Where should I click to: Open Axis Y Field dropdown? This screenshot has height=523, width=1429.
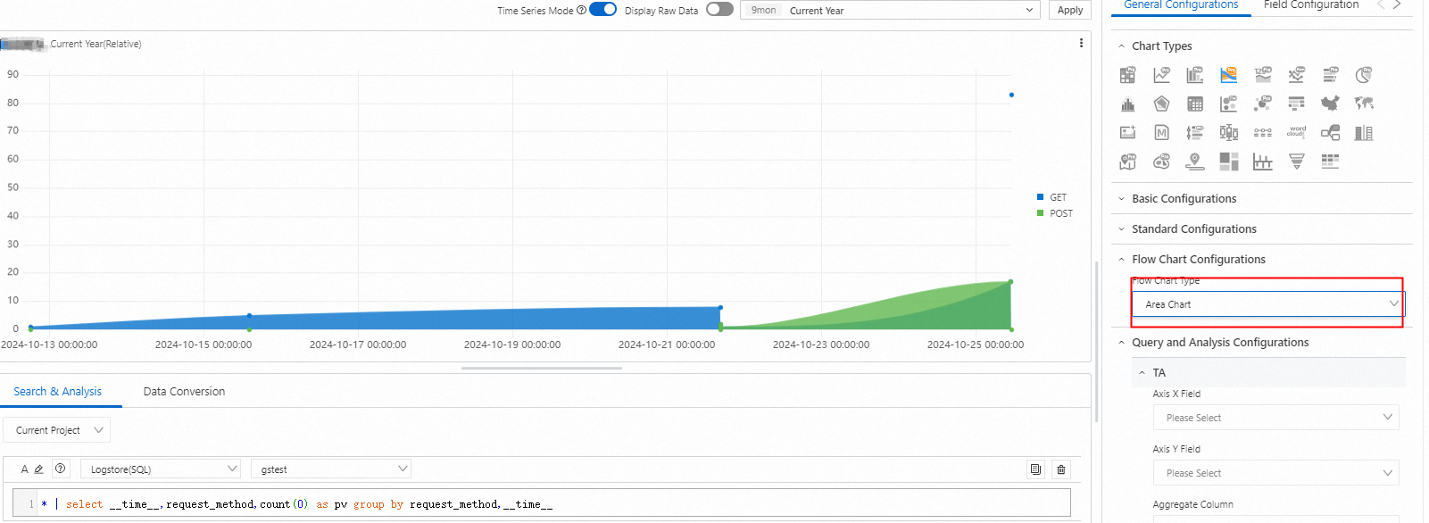point(1275,473)
